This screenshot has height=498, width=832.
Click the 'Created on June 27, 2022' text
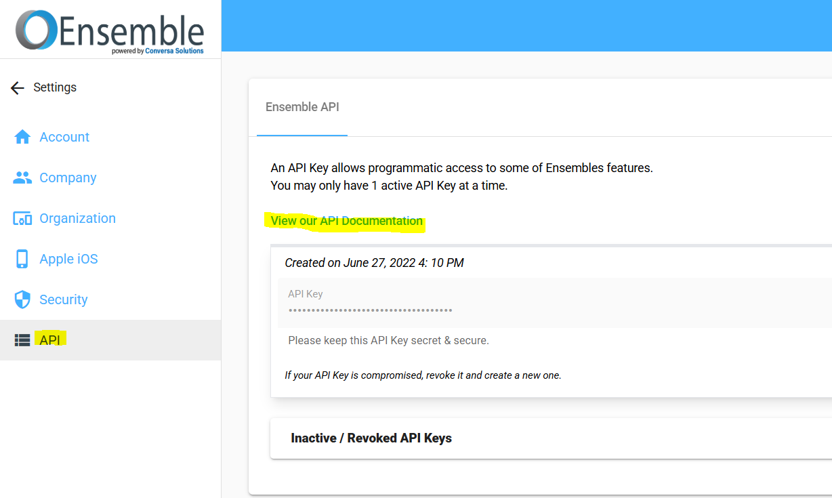click(374, 263)
